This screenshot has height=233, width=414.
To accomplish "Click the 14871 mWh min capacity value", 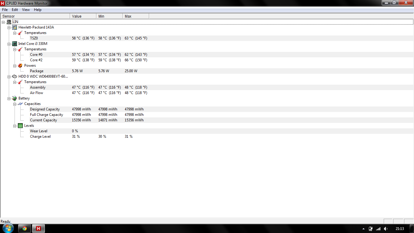I will 108,120.
